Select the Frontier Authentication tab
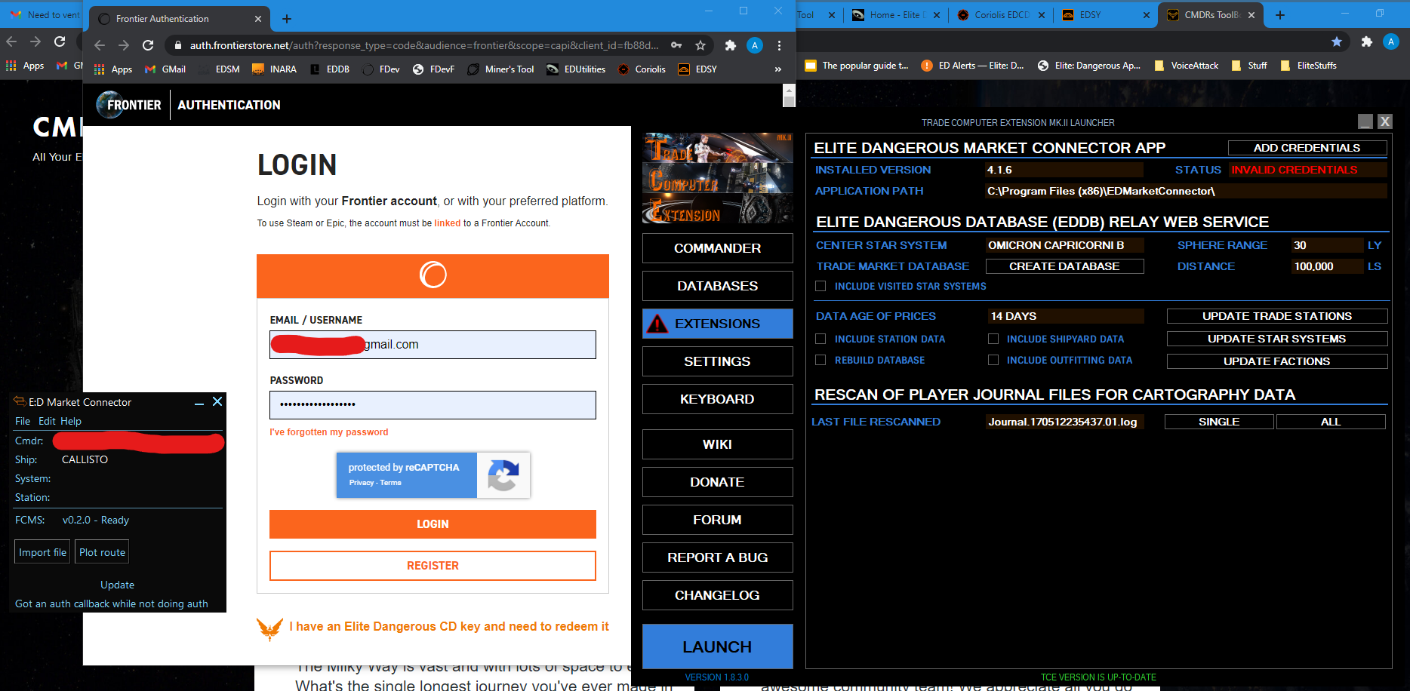This screenshot has height=691, width=1410. (x=180, y=19)
